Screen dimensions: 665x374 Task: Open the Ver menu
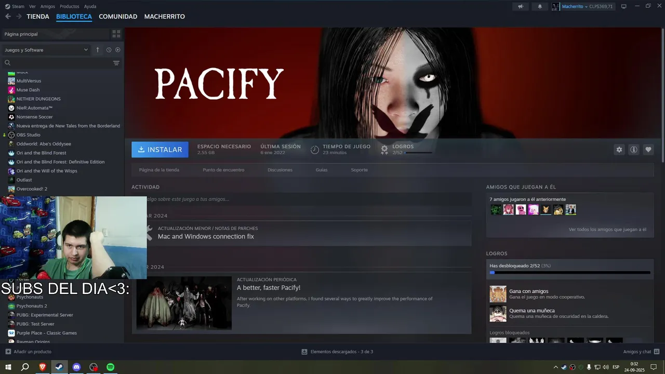pyautogui.click(x=32, y=6)
